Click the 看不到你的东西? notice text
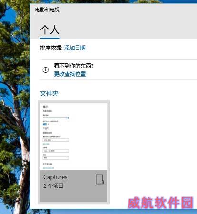The width and height of the screenshot is (197, 214). [x=74, y=66]
